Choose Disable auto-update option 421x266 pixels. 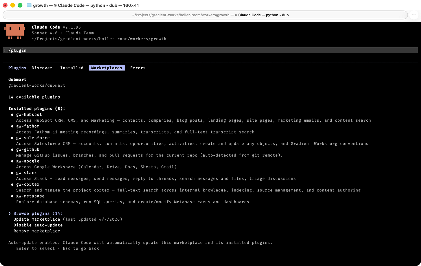click(x=38, y=225)
